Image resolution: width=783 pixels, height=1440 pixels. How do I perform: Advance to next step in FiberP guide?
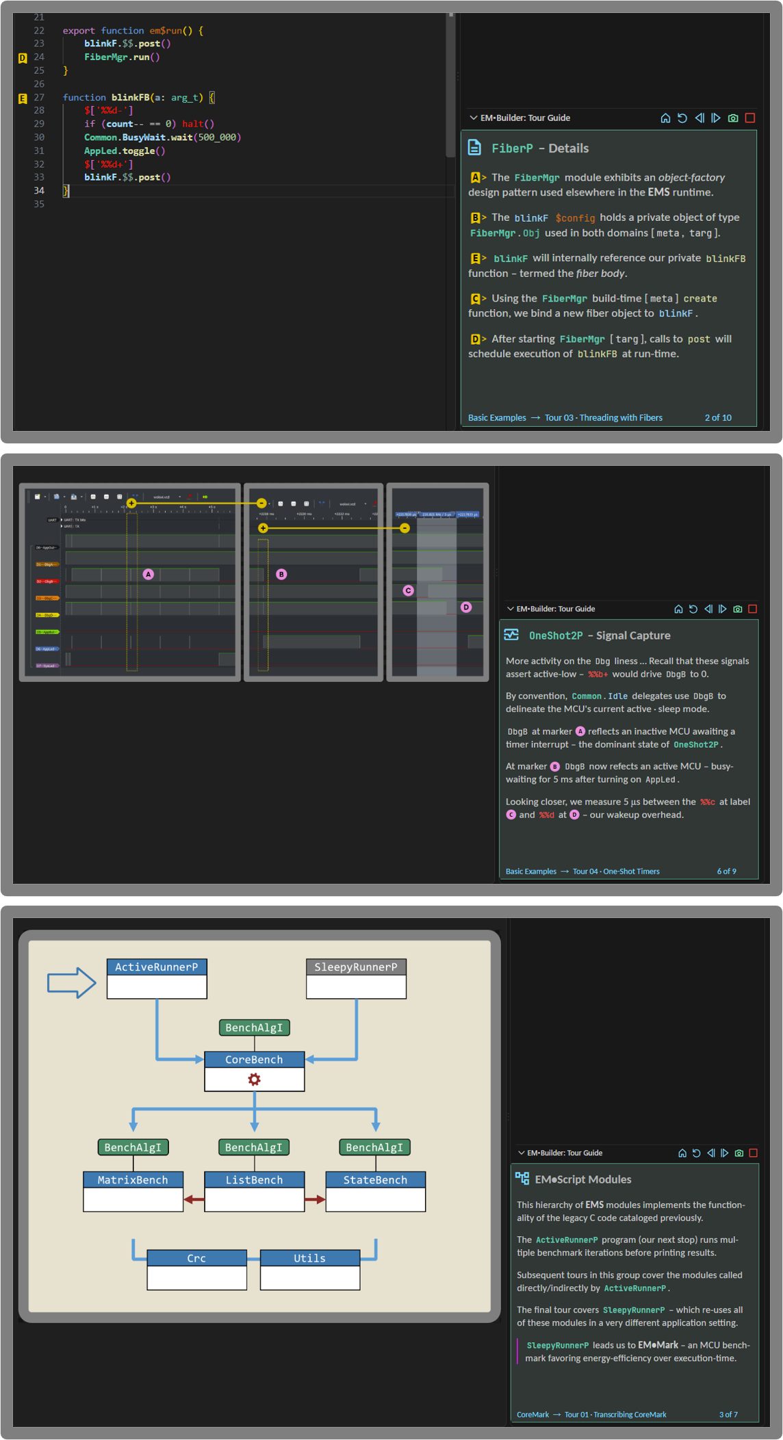point(716,118)
